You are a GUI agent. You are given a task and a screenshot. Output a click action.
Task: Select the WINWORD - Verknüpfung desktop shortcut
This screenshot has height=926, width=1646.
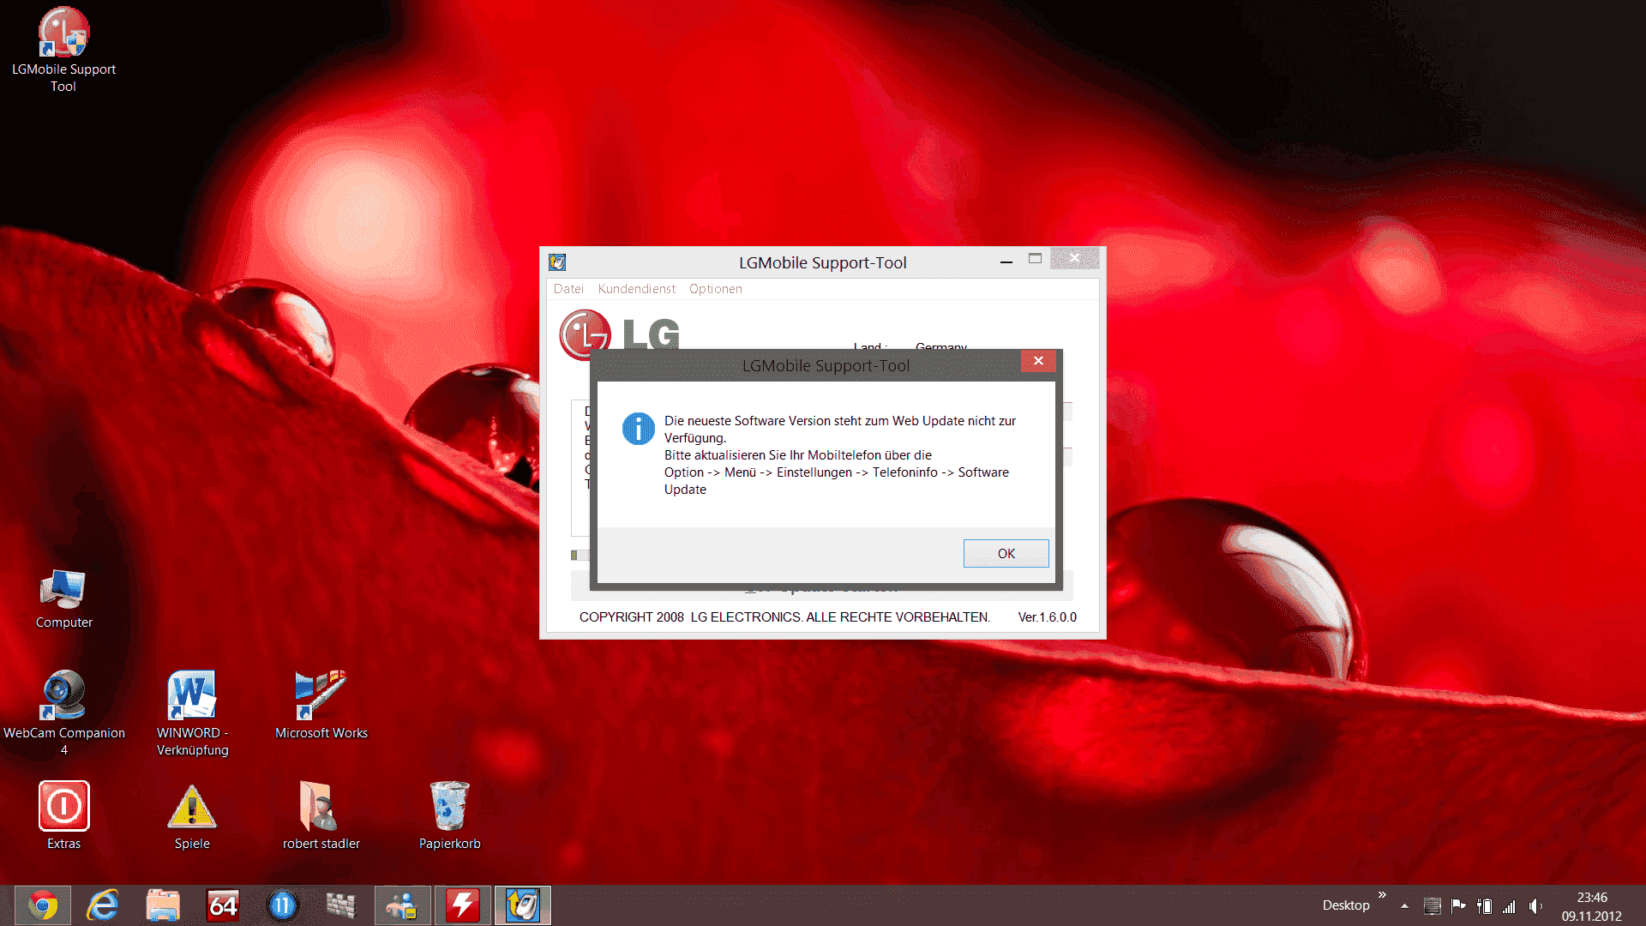[192, 713]
